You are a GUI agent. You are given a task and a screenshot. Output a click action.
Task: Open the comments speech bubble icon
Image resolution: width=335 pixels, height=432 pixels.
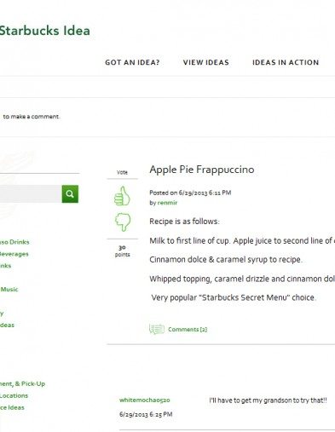point(157,329)
